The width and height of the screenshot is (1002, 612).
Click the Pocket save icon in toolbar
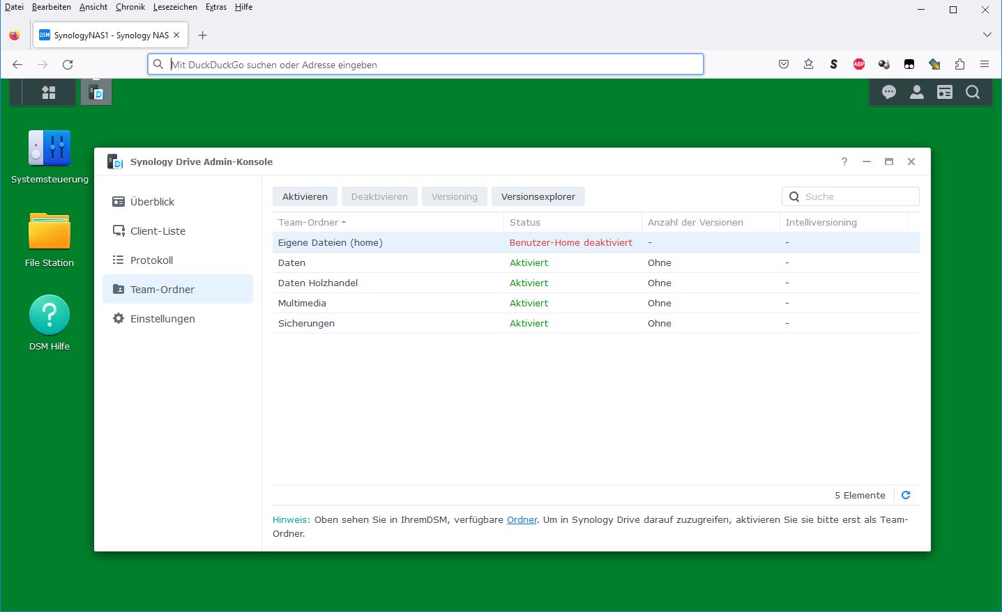pos(784,65)
